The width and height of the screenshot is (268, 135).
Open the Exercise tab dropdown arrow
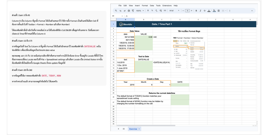coord(139,129)
